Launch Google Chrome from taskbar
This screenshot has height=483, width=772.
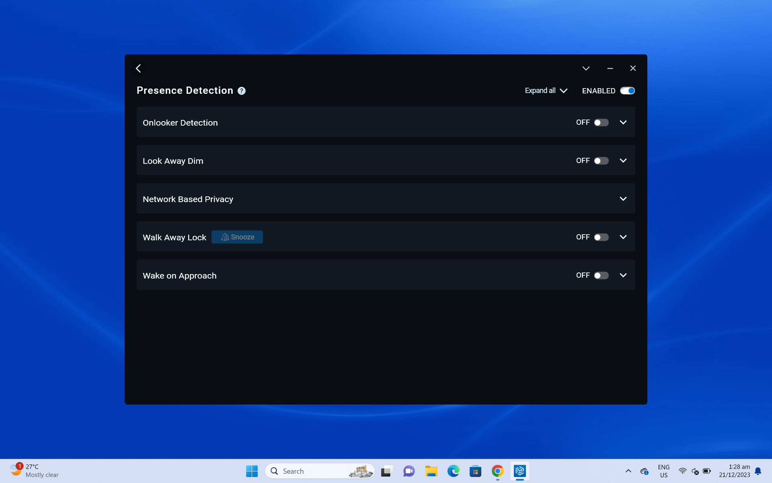click(x=497, y=471)
